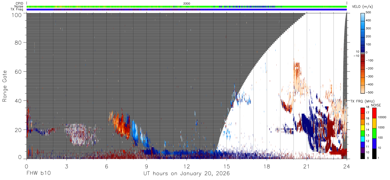Click the FHW b10 radar beam label

(x=38, y=174)
